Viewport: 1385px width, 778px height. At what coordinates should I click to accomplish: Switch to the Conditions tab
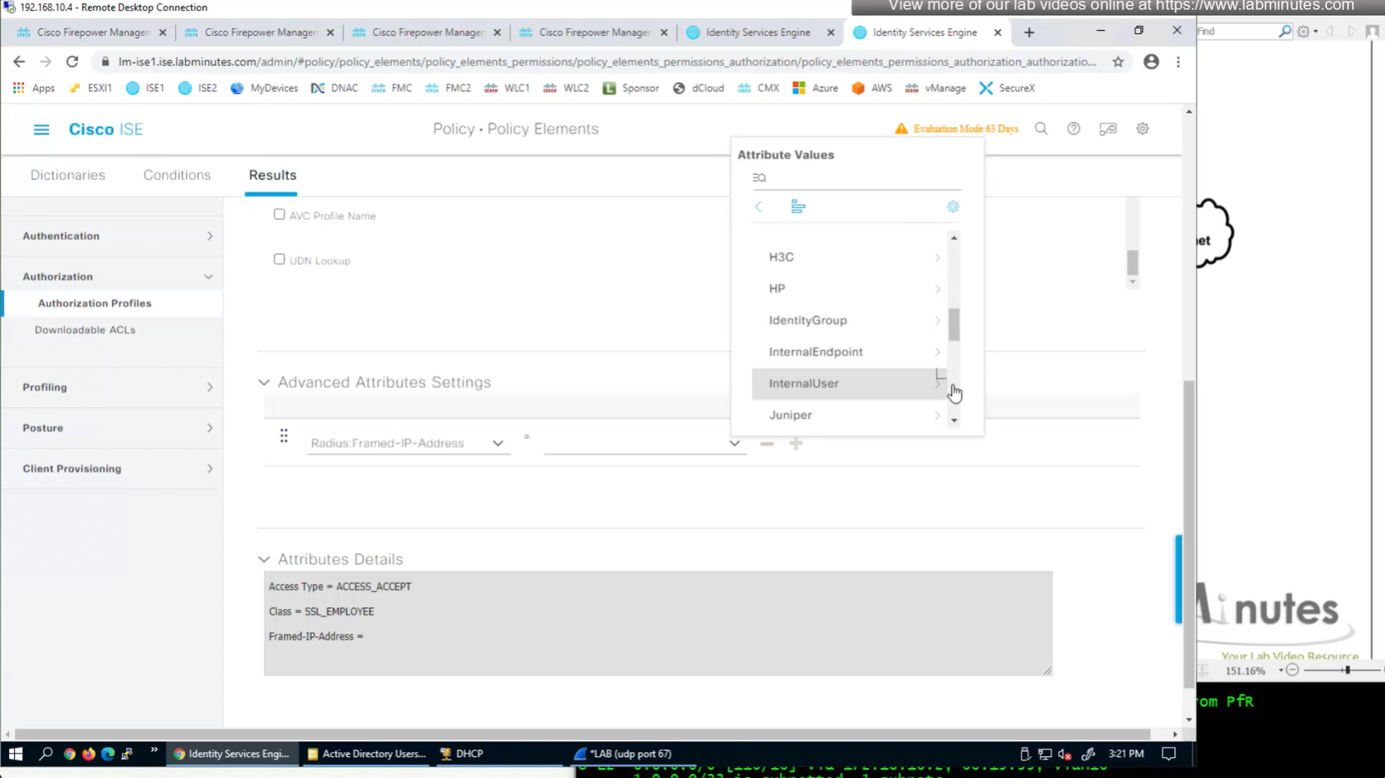tap(177, 175)
